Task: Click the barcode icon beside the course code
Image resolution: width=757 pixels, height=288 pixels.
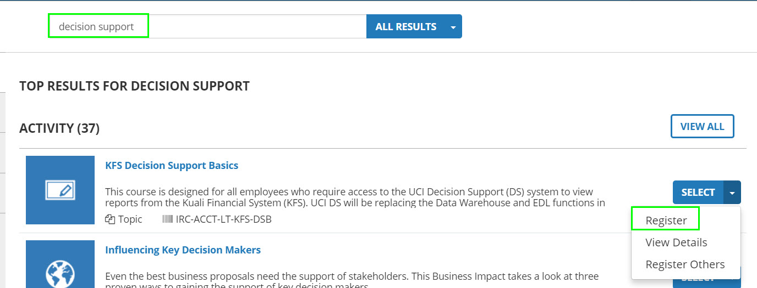Action: tap(167, 219)
